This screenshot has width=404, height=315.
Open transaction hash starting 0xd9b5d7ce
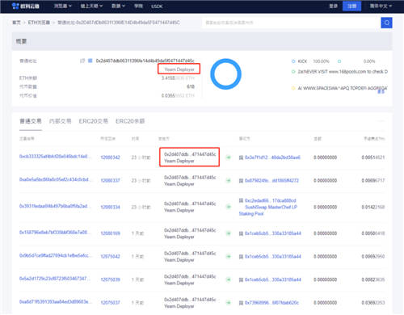coord(55,255)
